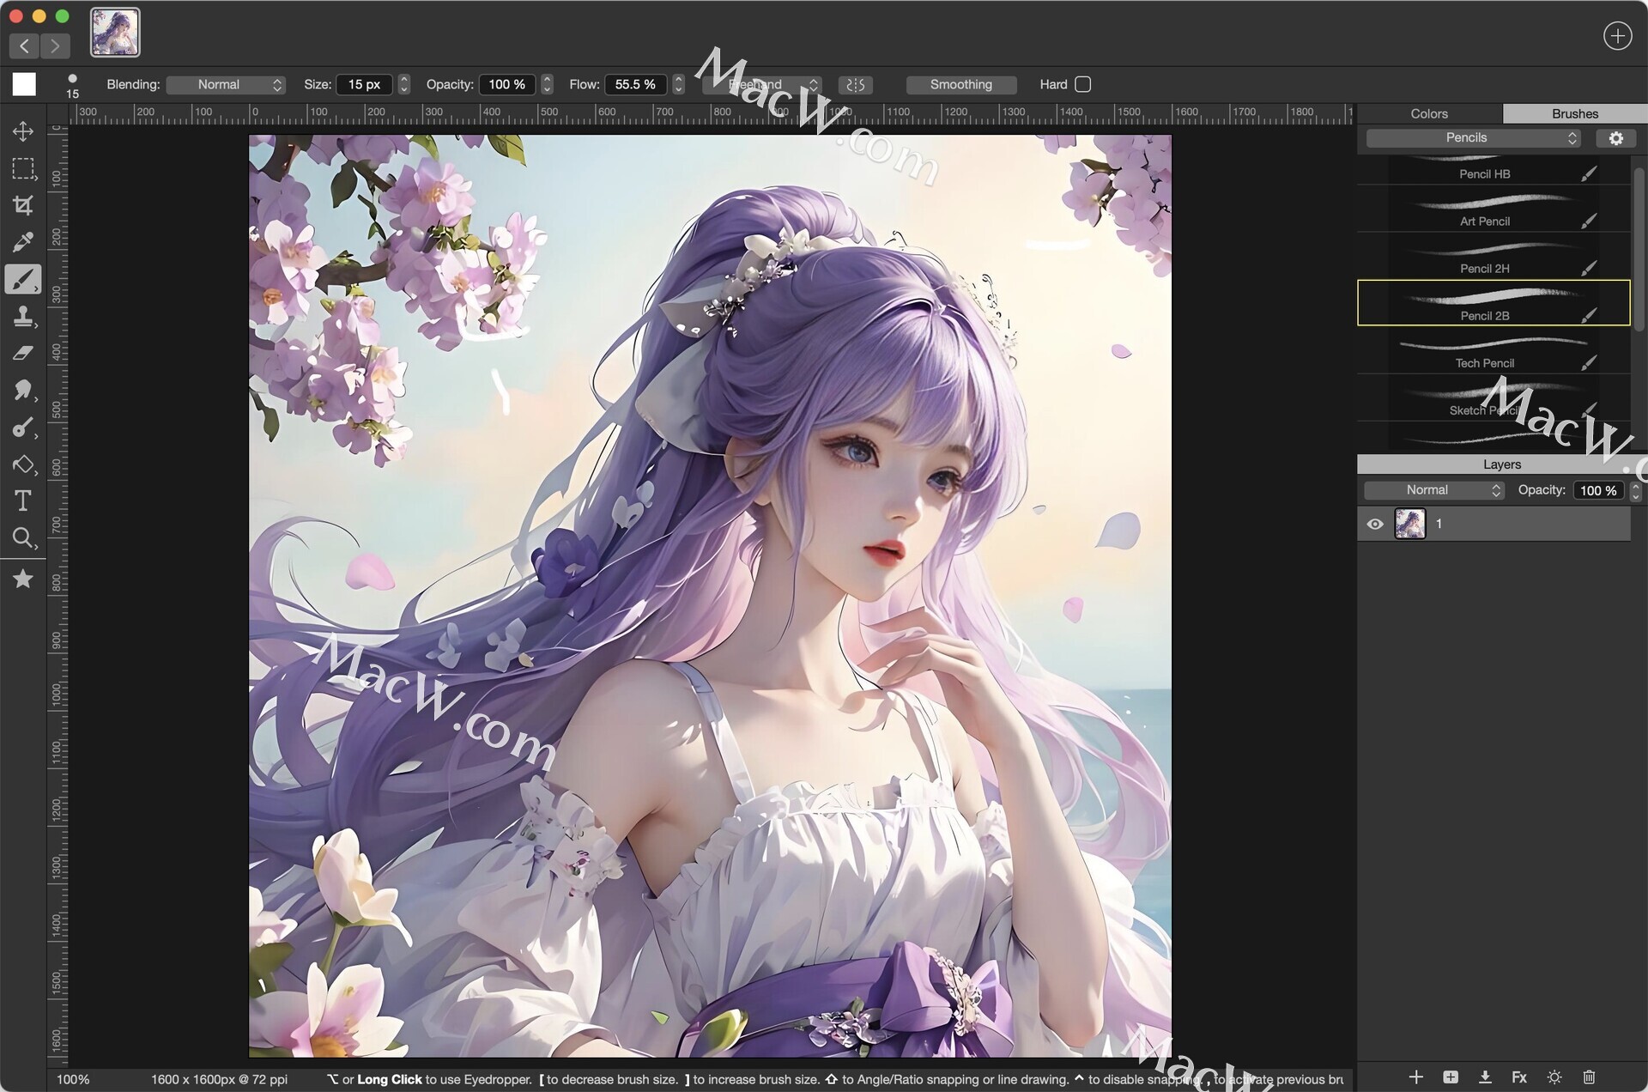Select the Zoom magnifier tool
1648x1092 pixels.
click(x=23, y=538)
